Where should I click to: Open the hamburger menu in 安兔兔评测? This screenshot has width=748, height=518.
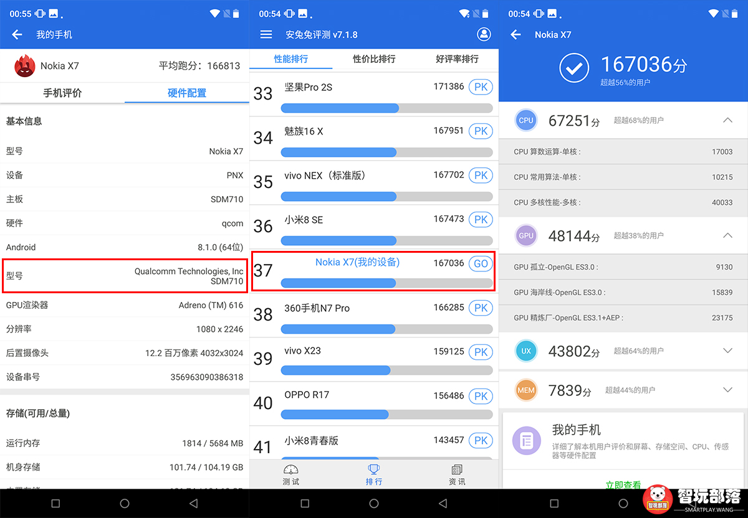pyautogui.click(x=266, y=35)
